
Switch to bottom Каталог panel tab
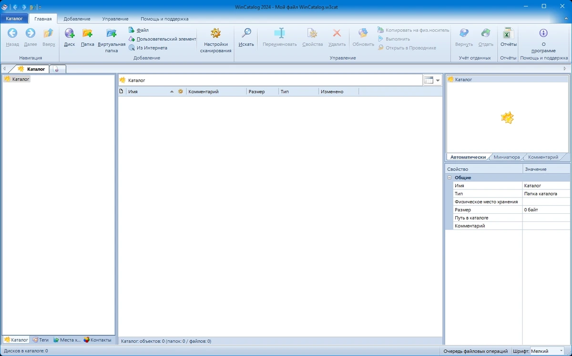16,340
